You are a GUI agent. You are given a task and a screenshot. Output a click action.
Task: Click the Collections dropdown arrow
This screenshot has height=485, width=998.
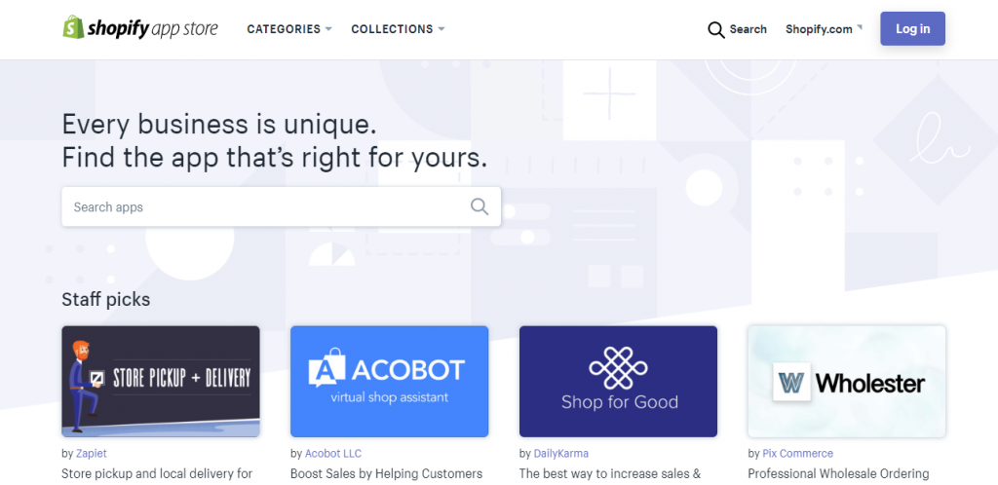click(x=441, y=29)
